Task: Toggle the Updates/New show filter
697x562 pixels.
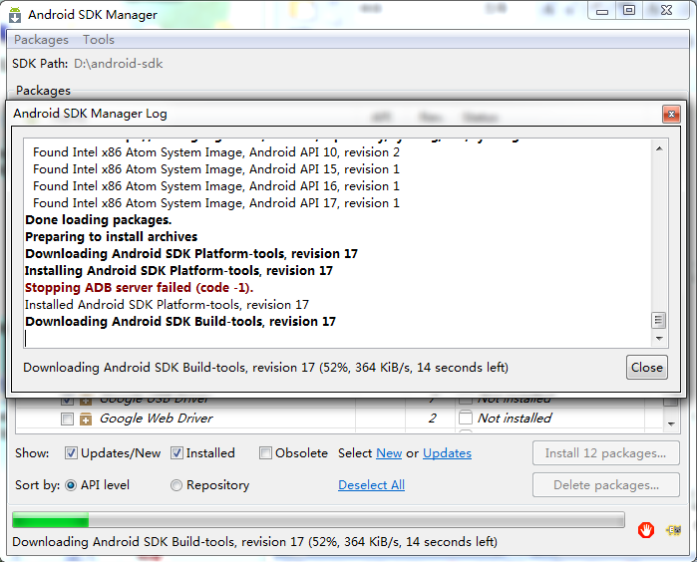Action: [x=71, y=453]
